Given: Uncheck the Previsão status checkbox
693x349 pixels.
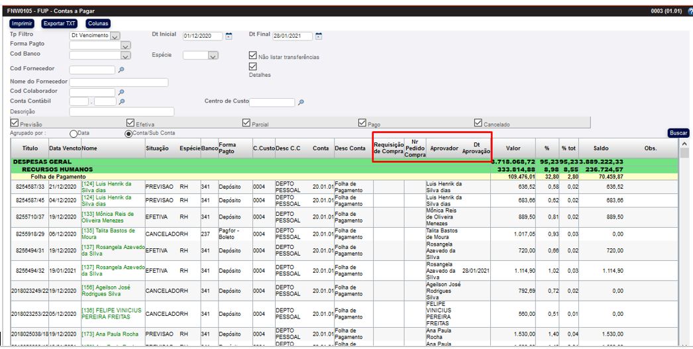Looking at the screenshot, I should (x=15, y=123).
